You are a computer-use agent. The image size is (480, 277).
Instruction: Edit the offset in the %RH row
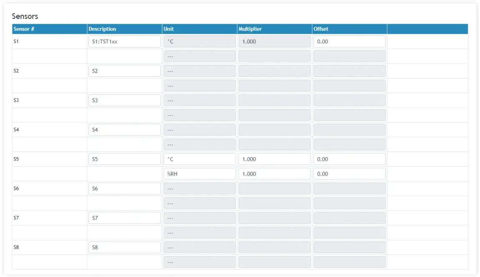pos(350,174)
